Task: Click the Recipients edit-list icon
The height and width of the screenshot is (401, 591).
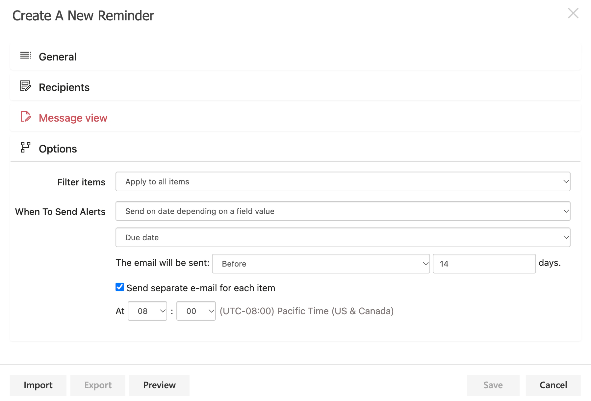Action: click(x=26, y=86)
